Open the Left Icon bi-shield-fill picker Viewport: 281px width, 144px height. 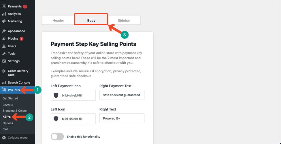tap(73, 119)
